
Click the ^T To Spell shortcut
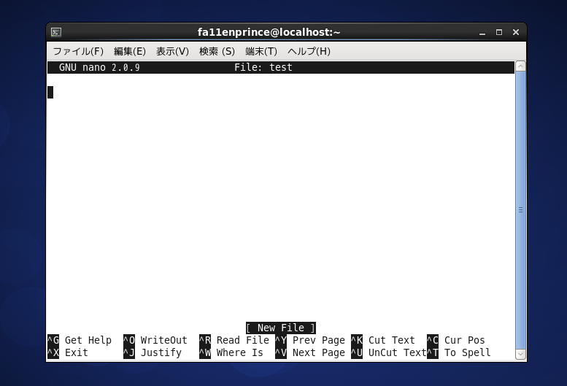pos(459,352)
